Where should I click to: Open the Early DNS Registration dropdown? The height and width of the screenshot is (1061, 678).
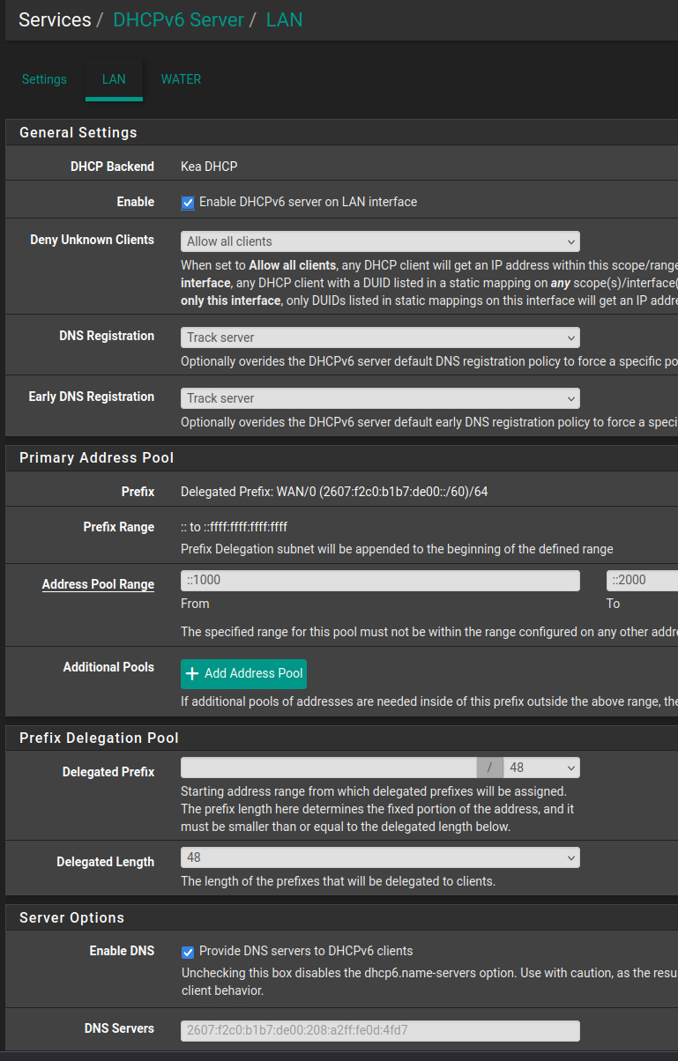pos(380,398)
